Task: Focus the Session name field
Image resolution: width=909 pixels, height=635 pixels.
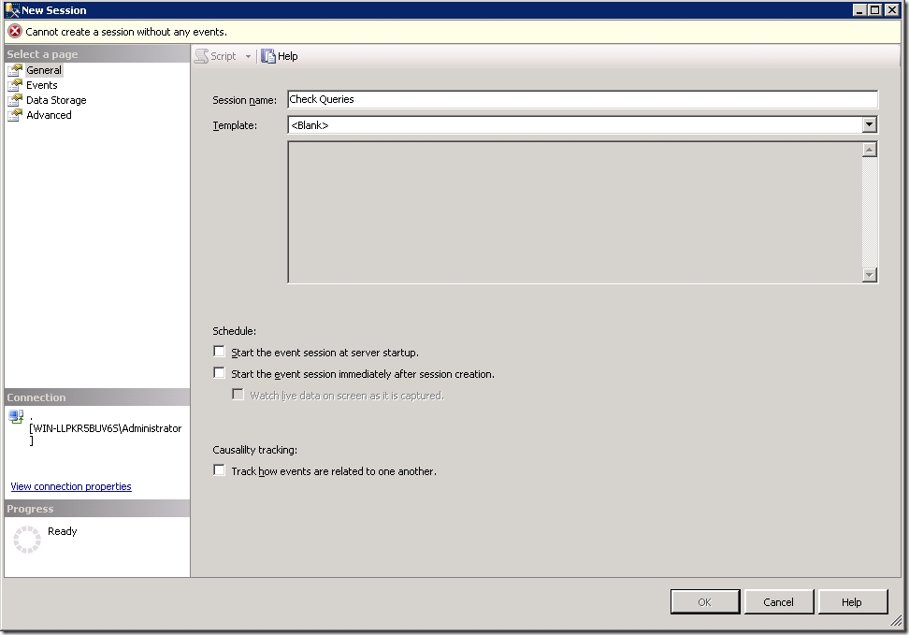Action: pos(583,99)
